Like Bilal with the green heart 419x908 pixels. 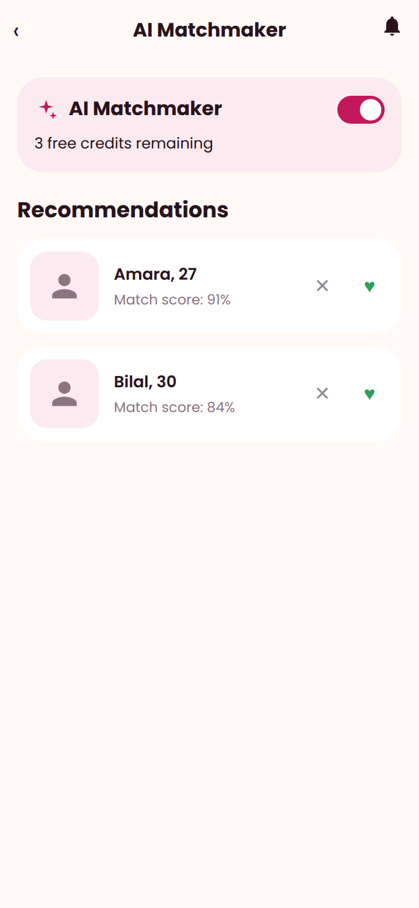pos(370,394)
